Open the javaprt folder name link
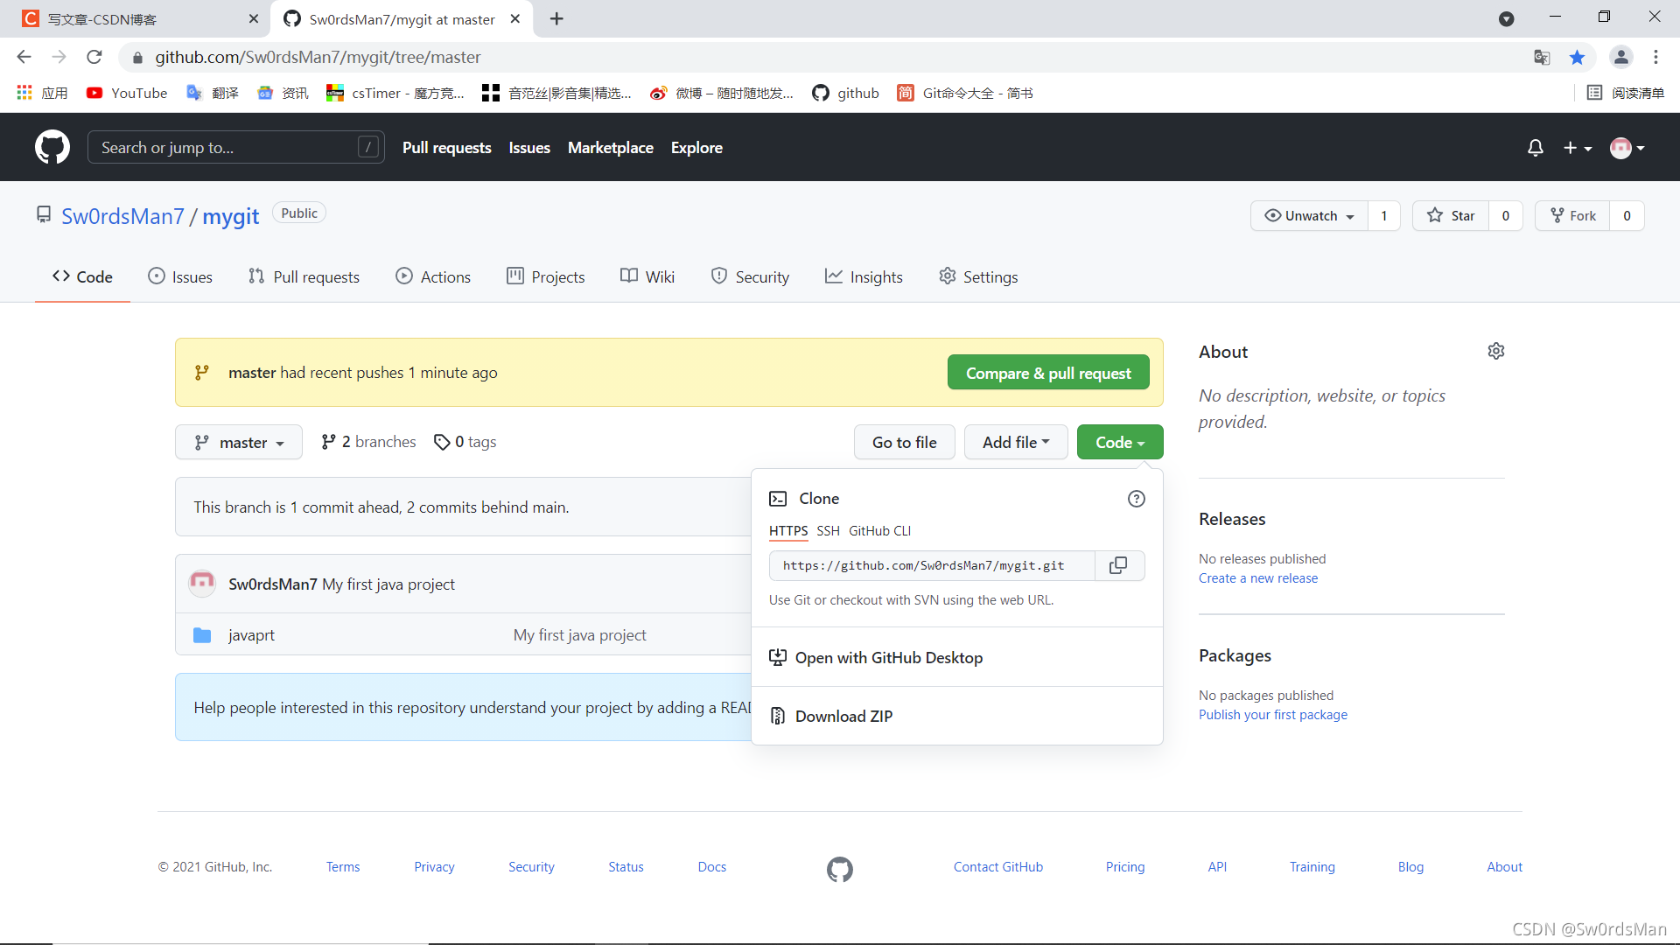1680x945 pixels. coord(251,634)
